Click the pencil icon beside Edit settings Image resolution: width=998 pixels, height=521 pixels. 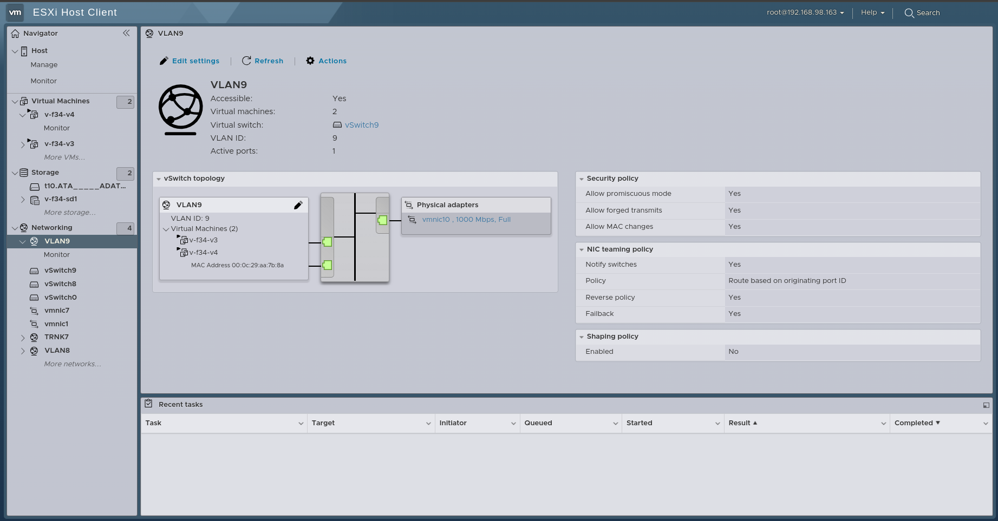[164, 61]
